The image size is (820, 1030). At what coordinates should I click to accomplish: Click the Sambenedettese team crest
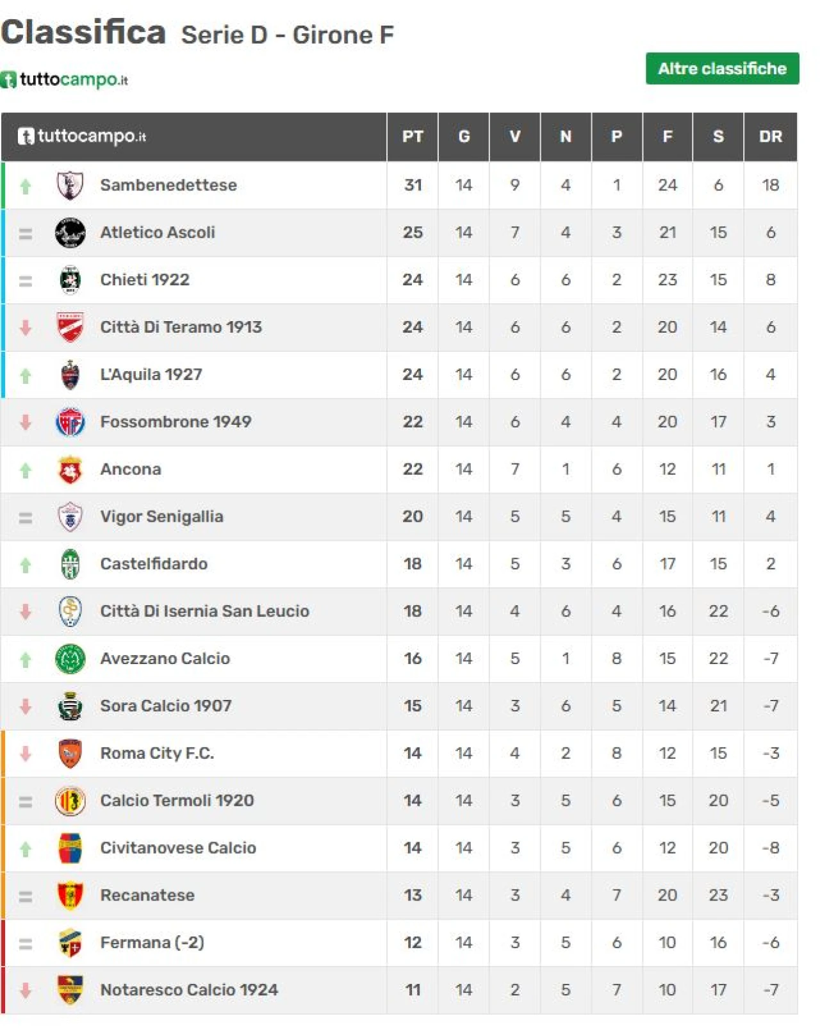click(x=70, y=185)
